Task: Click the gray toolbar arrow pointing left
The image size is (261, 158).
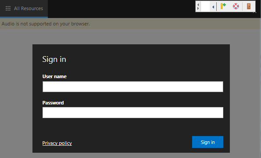Action: (198, 5)
